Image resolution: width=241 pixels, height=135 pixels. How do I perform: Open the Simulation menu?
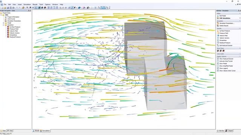27,4
